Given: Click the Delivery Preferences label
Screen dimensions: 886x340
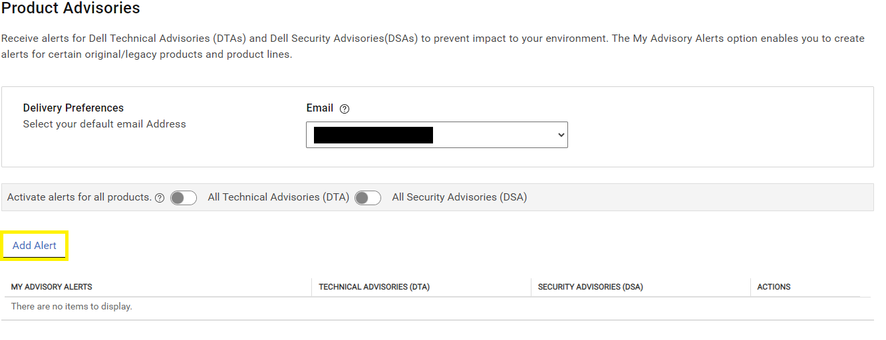Looking at the screenshot, I should (x=73, y=108).
